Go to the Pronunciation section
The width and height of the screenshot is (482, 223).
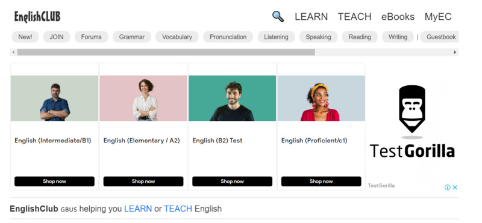pos(228,37)
